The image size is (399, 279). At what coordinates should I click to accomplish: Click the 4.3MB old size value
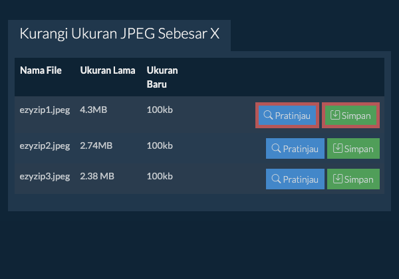pos(94,109)
